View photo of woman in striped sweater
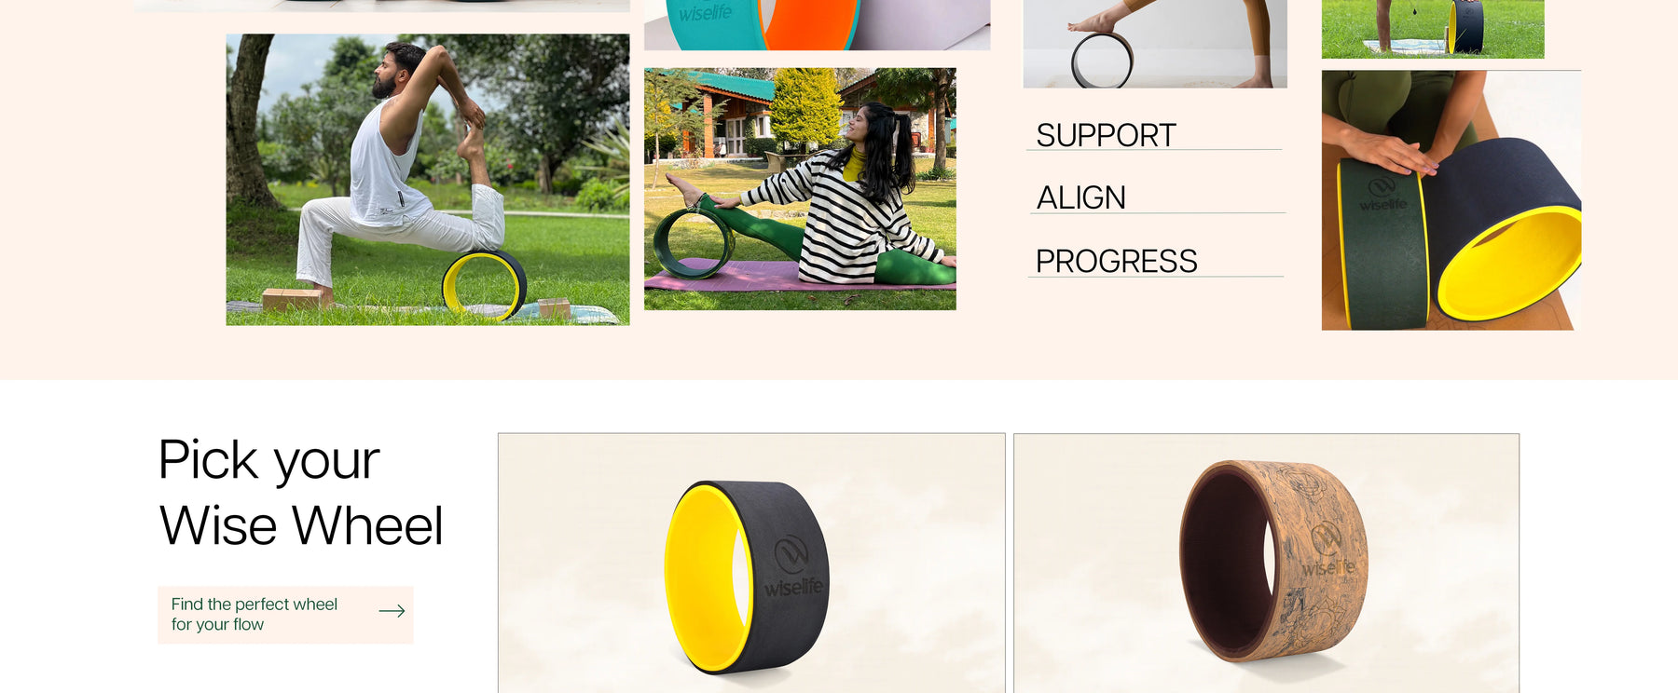Viewport: 1678px width, 693px height. [800, 189]
